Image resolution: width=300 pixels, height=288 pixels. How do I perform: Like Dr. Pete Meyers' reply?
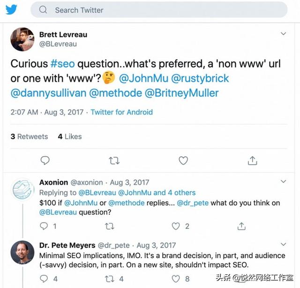(x=176, y=279)
